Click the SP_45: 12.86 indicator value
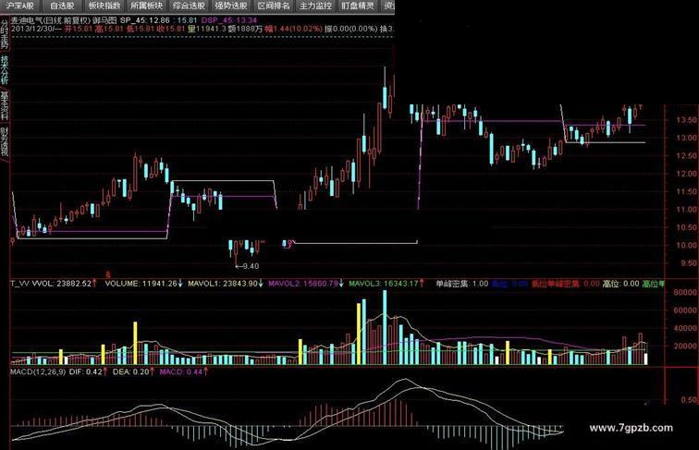This screenshot has height=450, width=699. [x=145, y=20]
